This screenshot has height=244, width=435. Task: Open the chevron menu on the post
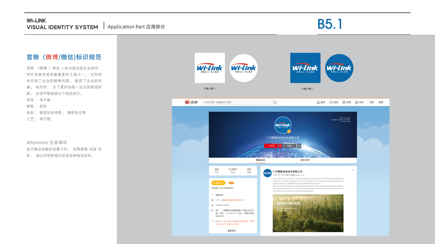(x=353, y=170)
